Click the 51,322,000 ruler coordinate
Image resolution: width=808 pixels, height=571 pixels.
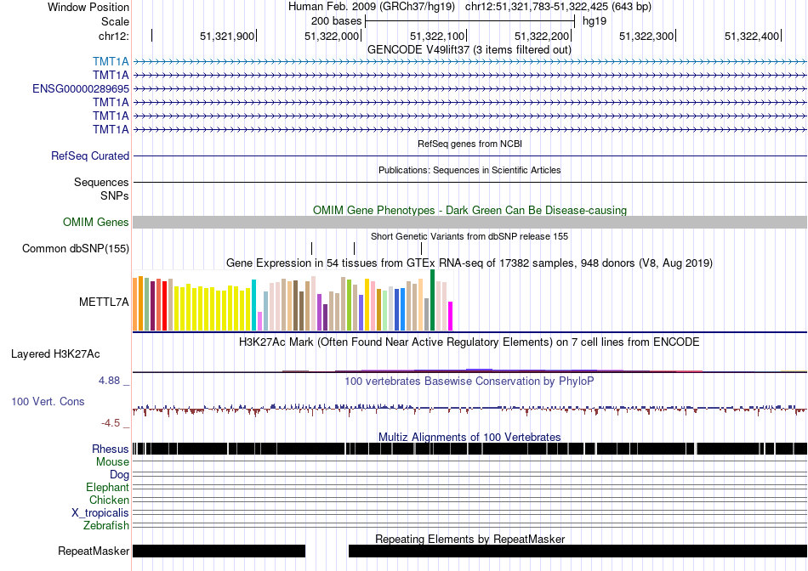(x=332, y=36)
